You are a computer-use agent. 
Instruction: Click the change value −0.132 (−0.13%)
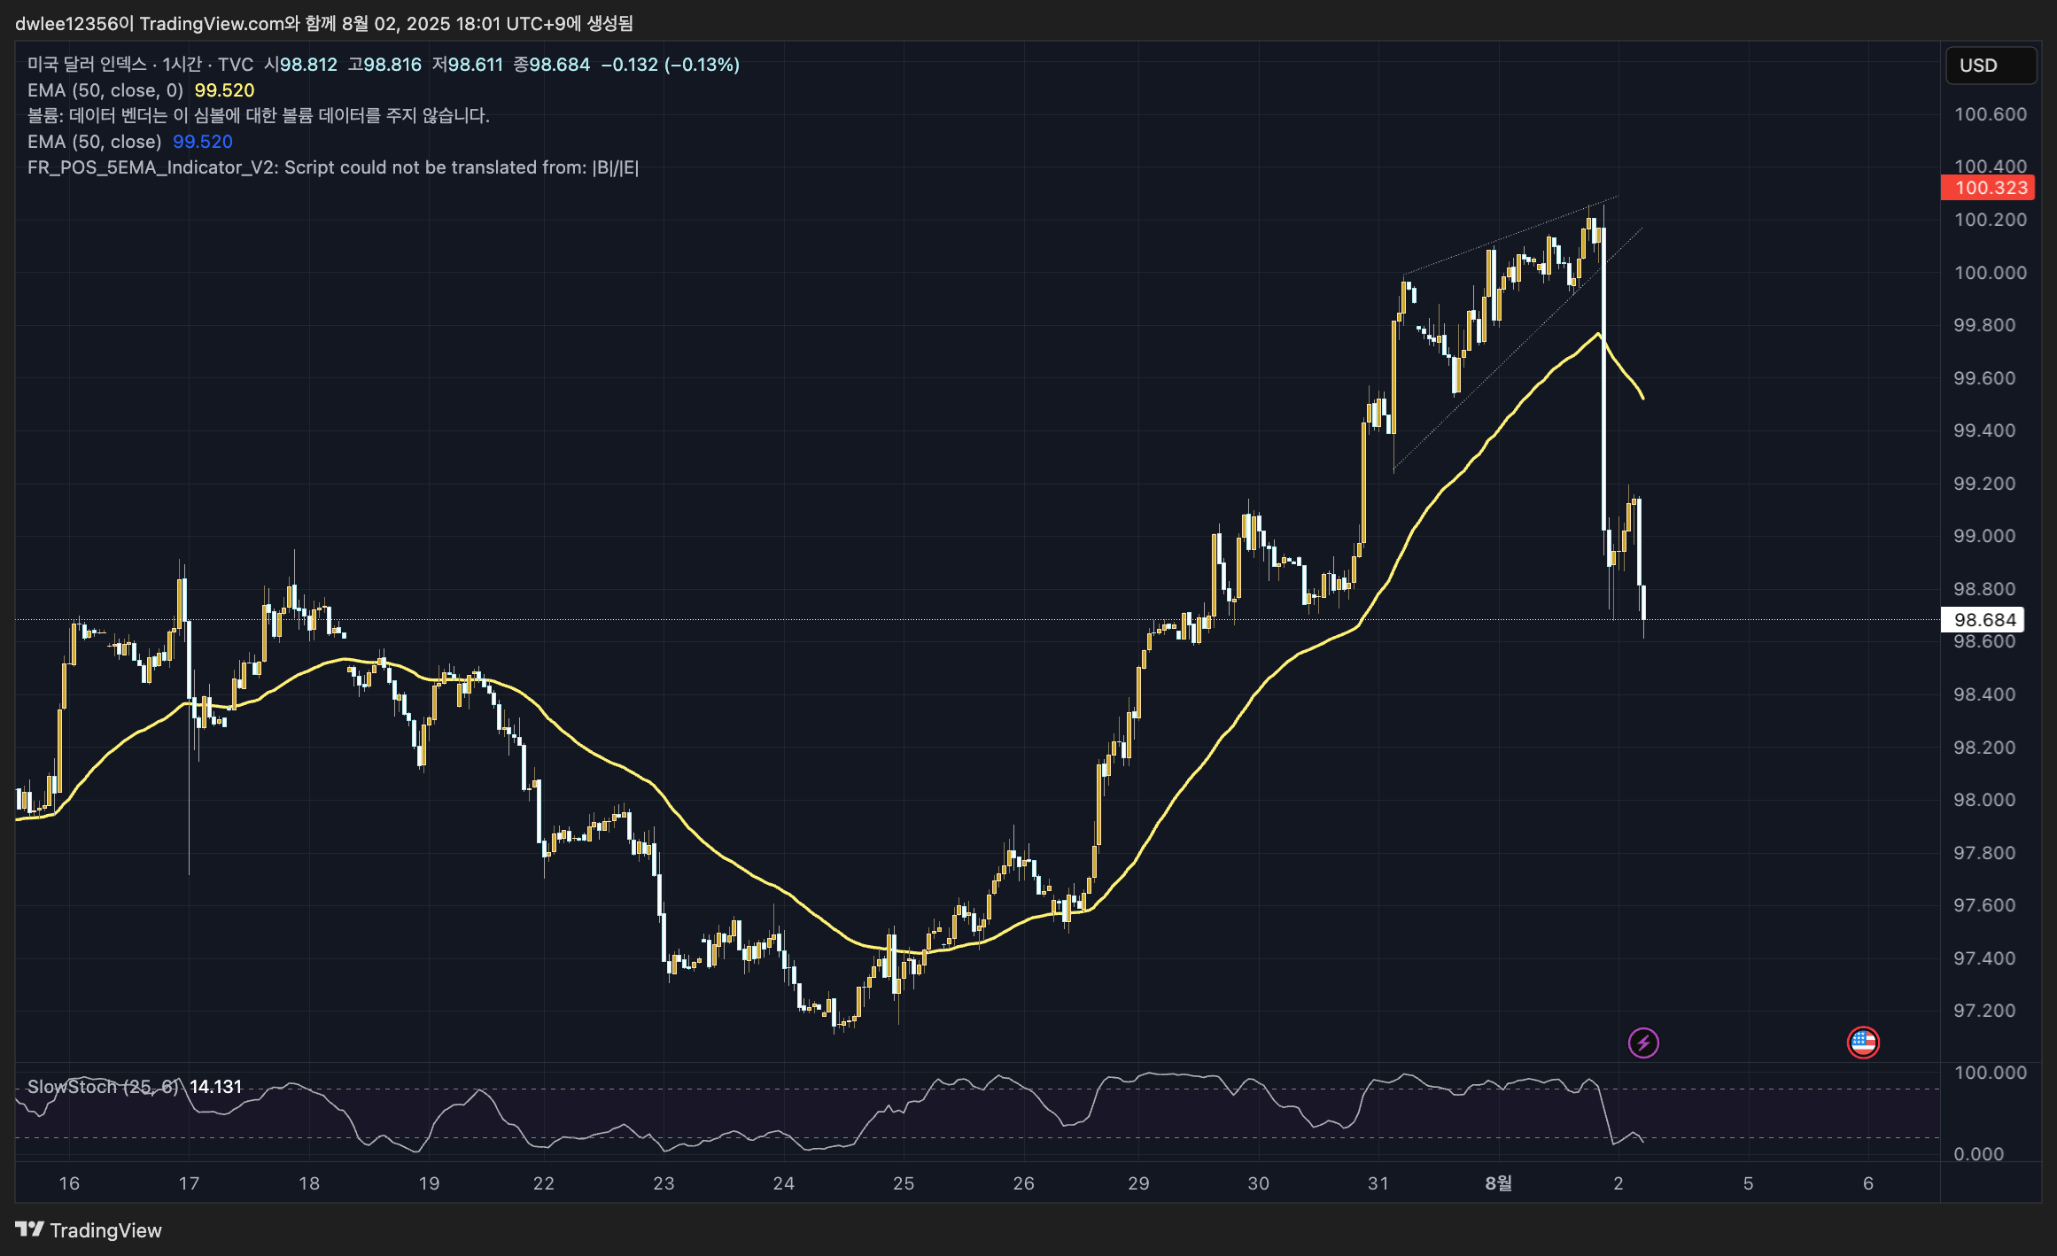[x=671, y=65]
